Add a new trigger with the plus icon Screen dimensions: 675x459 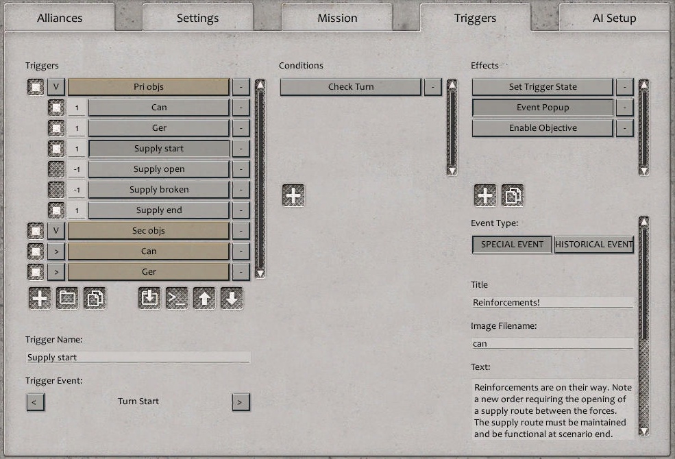39,298
